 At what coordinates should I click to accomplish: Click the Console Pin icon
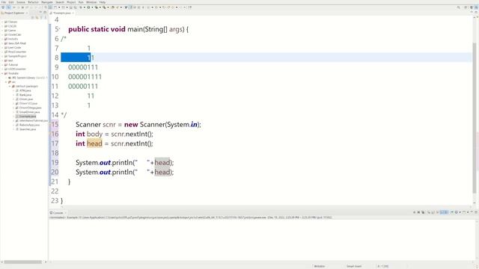pyautogui.click(x=452, y=212)
